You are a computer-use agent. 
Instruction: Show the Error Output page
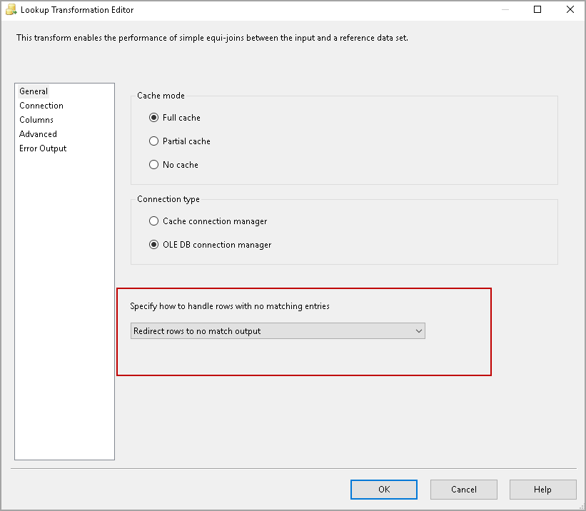coord(43,148)
